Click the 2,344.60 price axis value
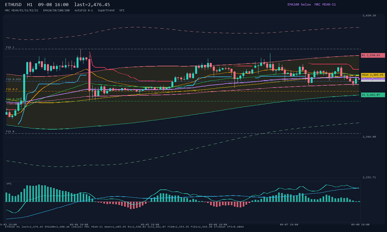Image resolution: width=387 pixels, height=232 pixels. point(369,137)
